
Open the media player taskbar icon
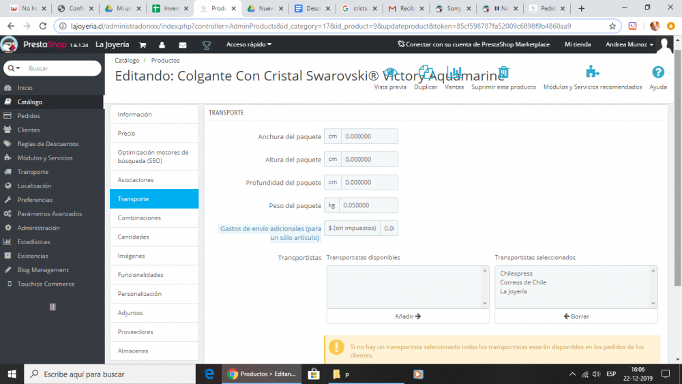pos(419,374)
